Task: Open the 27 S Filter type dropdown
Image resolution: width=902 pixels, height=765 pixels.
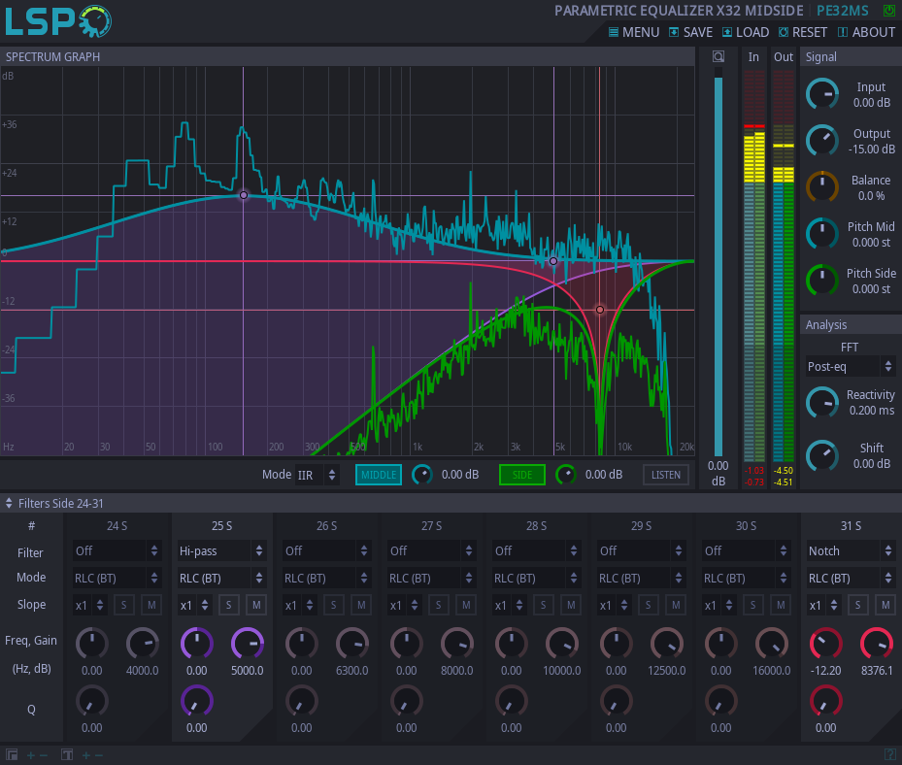Action: pos(431,551)
